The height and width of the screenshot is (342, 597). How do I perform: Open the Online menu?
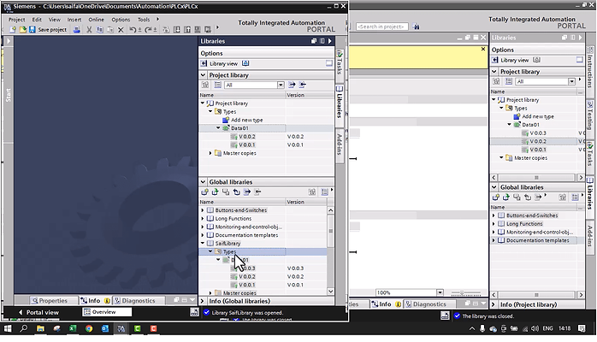pyautogui.click(x=96, y=20)
